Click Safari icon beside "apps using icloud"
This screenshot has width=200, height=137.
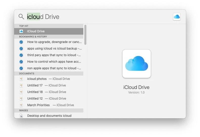click(x=21, y=49)
